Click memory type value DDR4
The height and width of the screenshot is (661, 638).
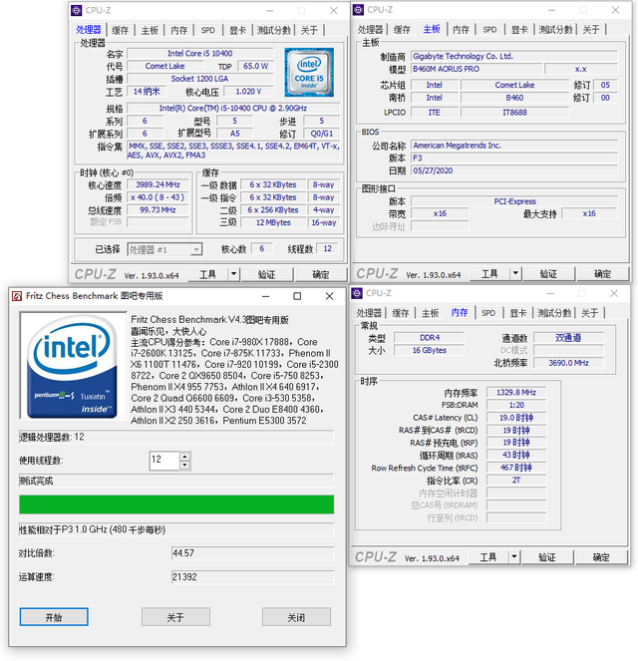coord(429,338)
